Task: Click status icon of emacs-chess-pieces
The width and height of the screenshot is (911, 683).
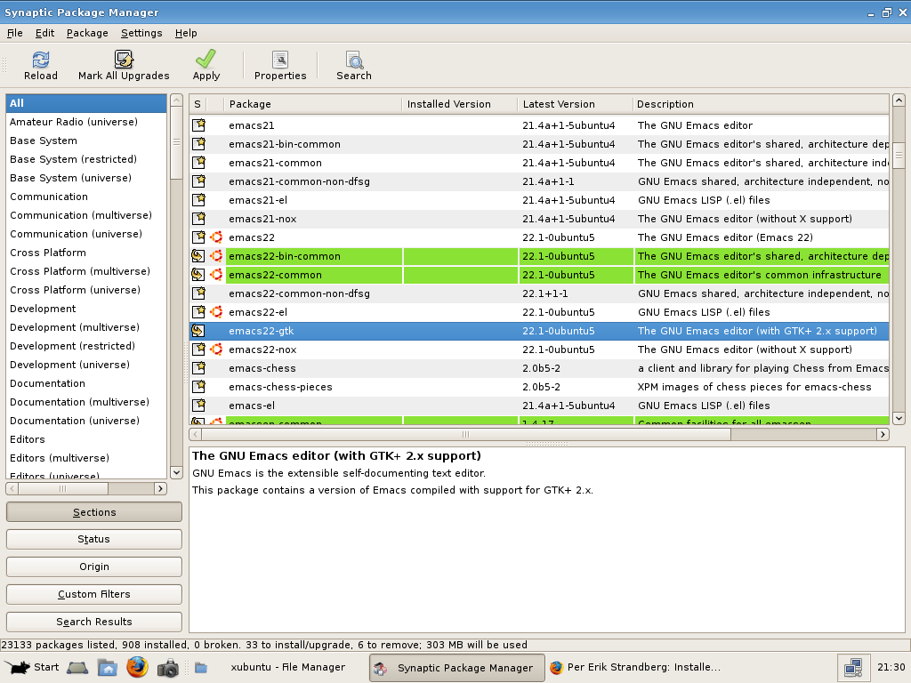Action: coord(198,386)
